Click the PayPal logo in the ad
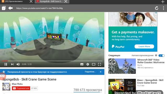This screenshot has height=94, width=167. tap(118, 46)
